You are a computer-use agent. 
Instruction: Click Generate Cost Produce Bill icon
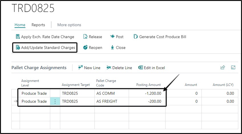[136, 37]
